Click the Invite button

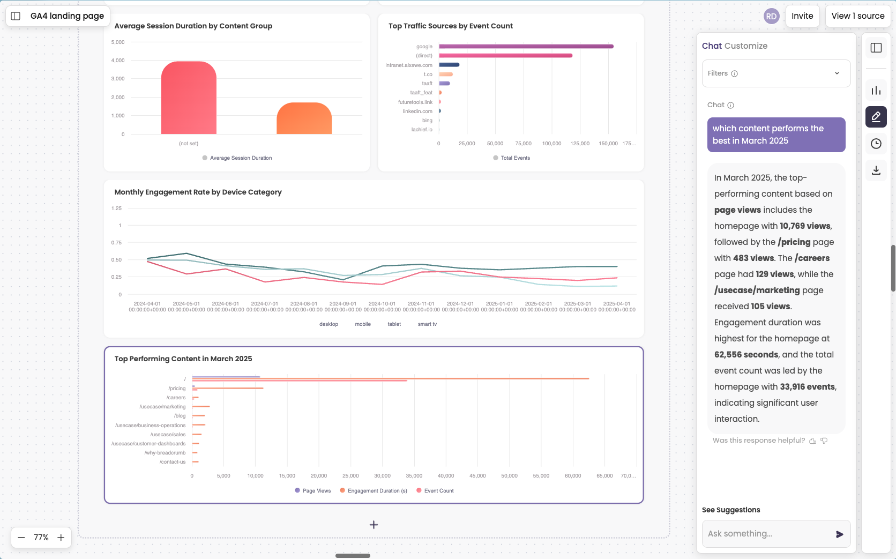click(x=802, y=16)
